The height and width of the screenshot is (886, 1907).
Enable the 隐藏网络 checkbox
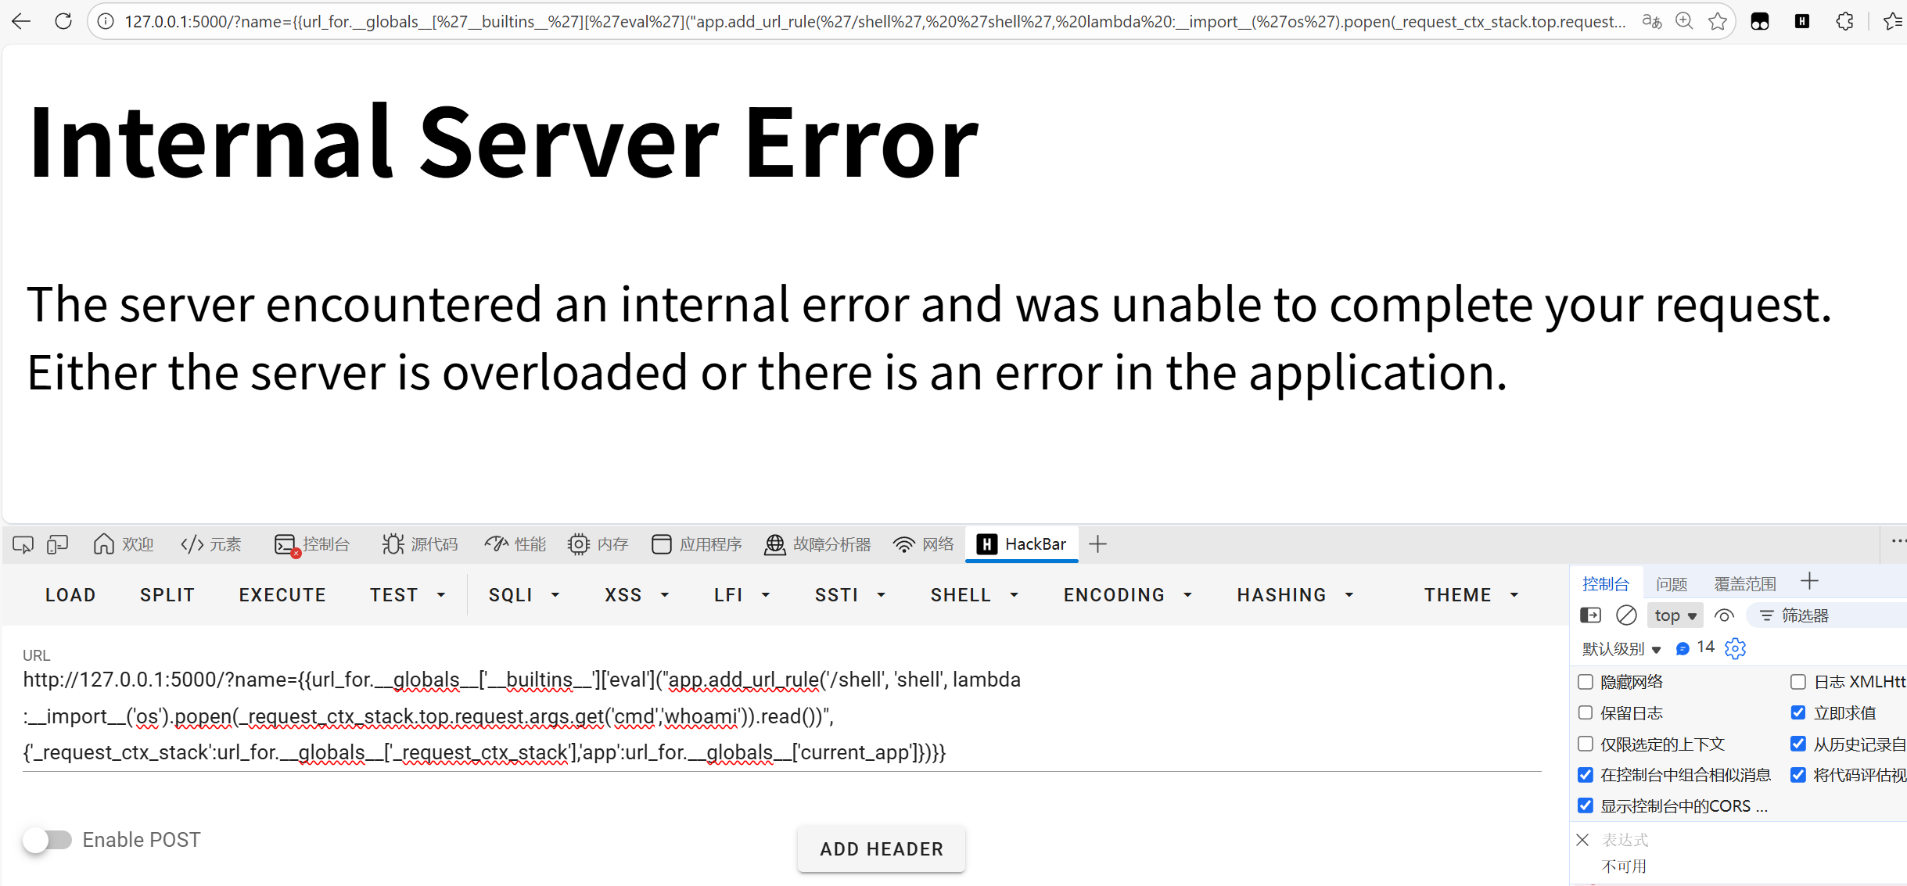coord(1586,682)
